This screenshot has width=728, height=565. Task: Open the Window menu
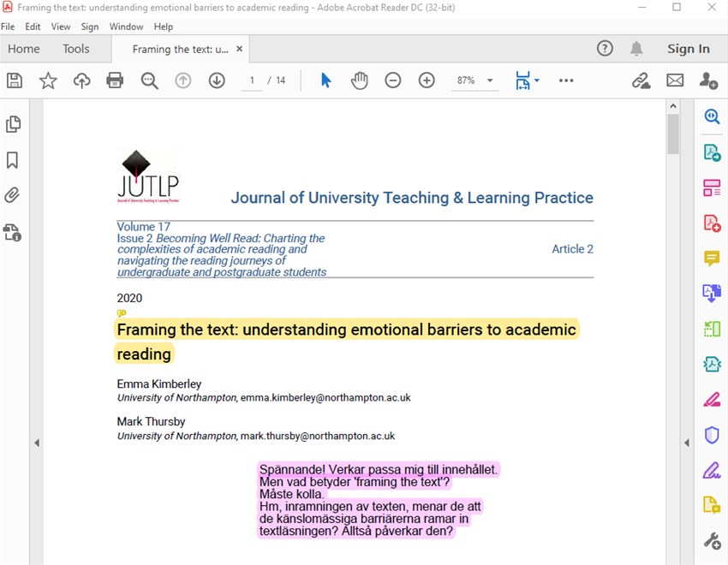tap(126, 27)
